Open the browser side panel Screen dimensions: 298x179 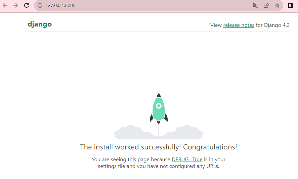[x=290, y=5]
